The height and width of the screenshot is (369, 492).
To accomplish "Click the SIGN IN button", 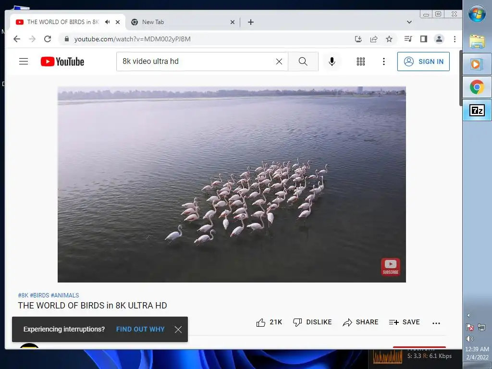I will pos(423,61).
